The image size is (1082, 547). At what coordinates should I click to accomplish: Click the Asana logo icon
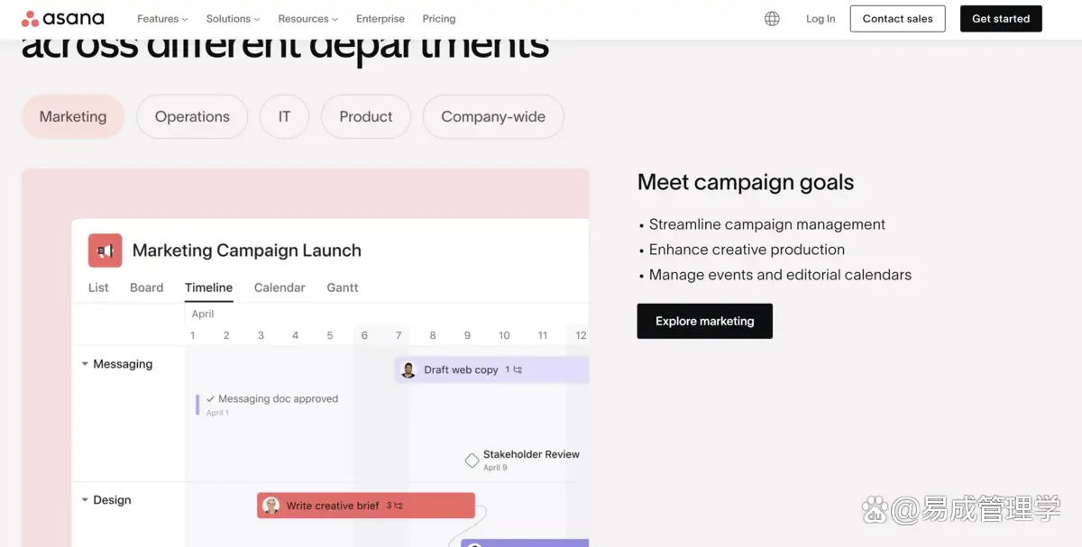[30, 19]
